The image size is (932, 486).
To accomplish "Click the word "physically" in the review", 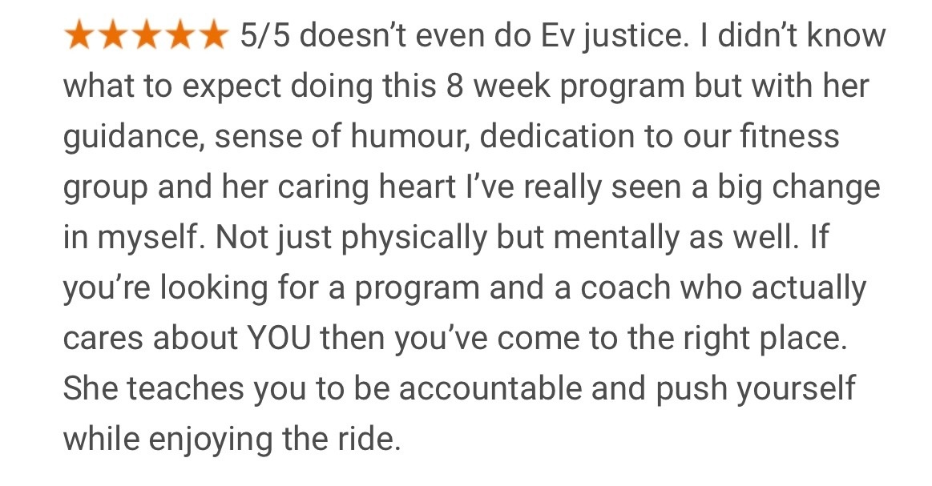I will pos(414,239).
